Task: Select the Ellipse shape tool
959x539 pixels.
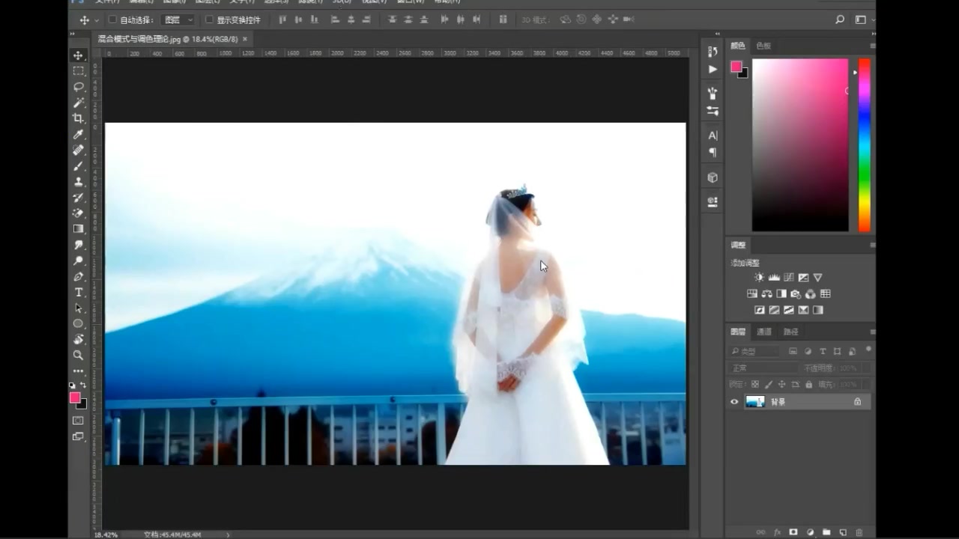Action: pyautogui.click(x=78, y=323)
